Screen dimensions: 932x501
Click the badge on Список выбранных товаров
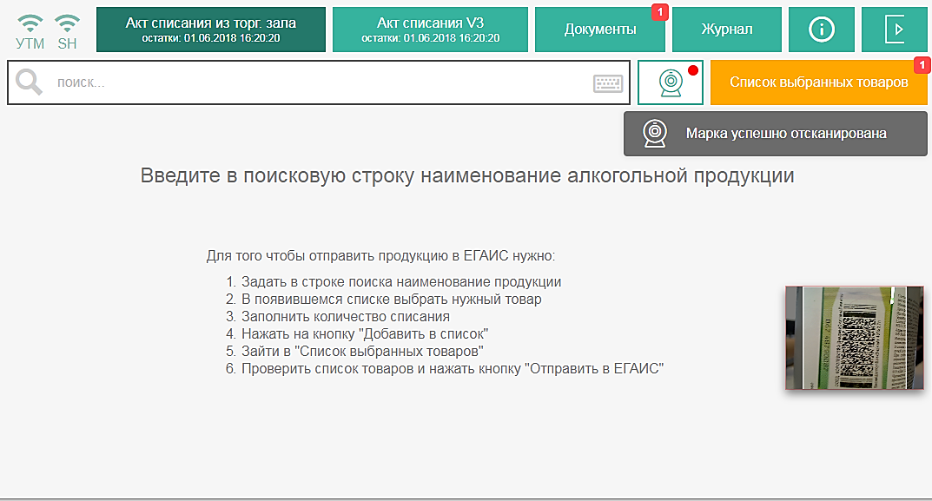[922, 65]
